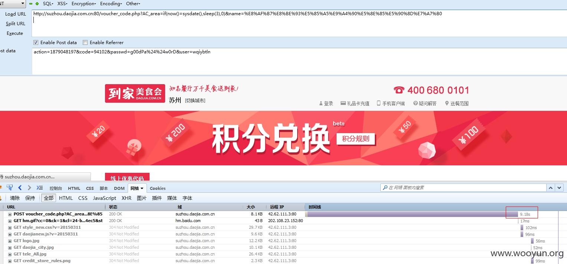Click the 登录 user icon link

pos(326,103)
